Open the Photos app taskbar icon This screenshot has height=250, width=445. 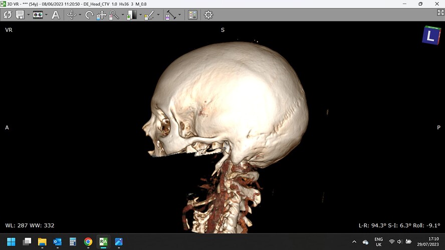tap(119, 242)
